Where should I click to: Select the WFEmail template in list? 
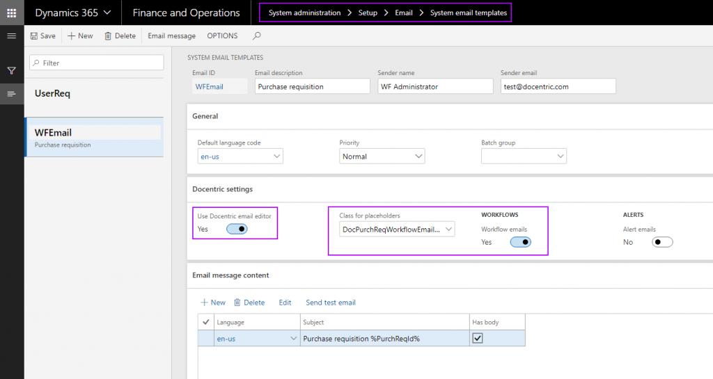click(94, 137)
